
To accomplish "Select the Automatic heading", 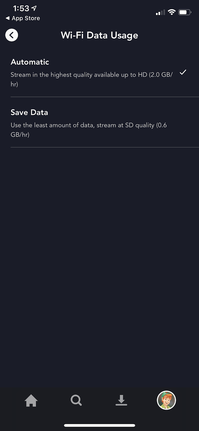I will tap(30, 62).
